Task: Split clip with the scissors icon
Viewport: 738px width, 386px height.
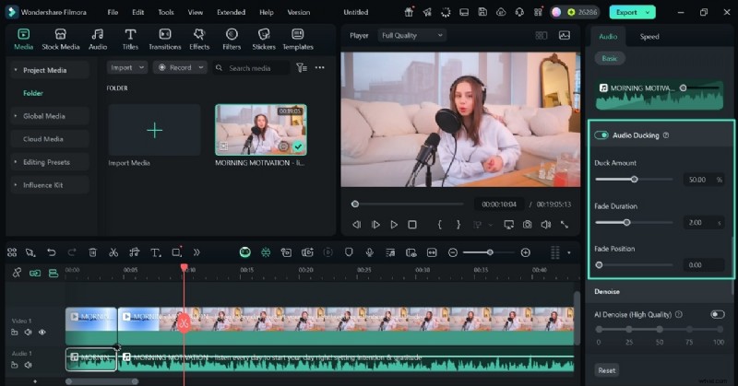Action: coord(113,252)
